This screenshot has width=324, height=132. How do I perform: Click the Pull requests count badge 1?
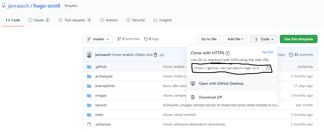pyautogui.click(x=89, y=20)
